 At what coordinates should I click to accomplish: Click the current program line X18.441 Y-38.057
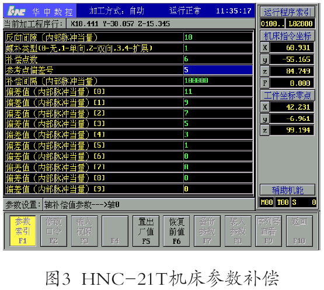[120, 24]
